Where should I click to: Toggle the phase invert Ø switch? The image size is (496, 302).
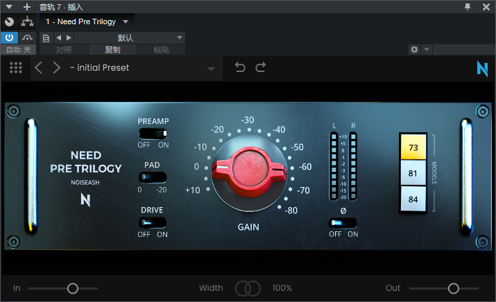(343, 223)
